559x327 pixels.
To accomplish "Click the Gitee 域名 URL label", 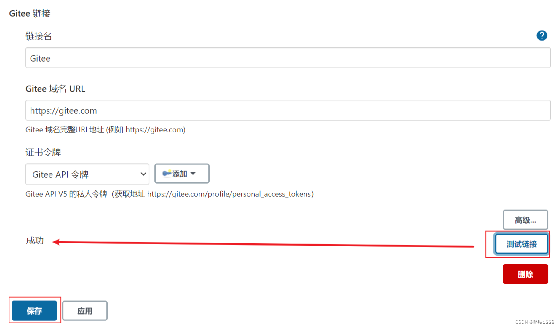I will click(55, 89).
